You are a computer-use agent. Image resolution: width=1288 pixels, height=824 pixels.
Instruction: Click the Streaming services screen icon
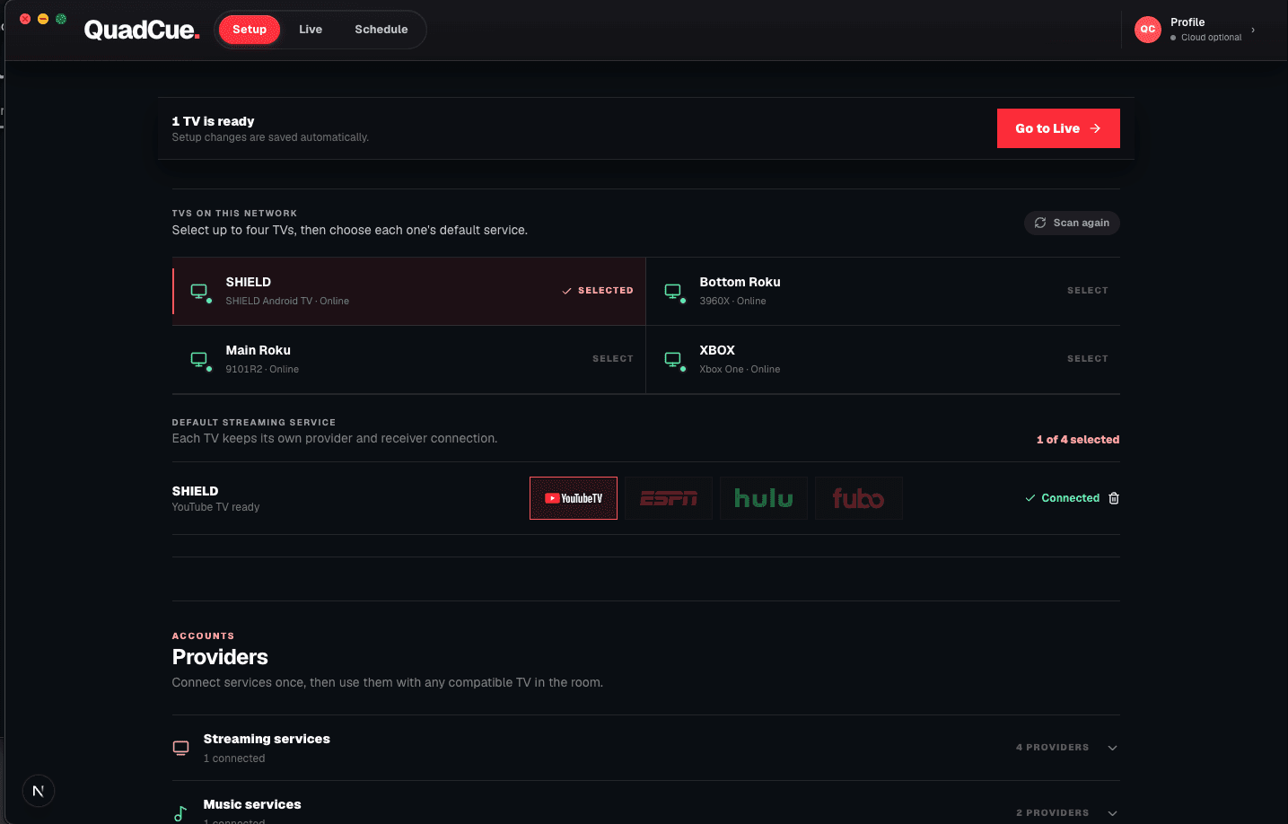[x=181, y=748]
